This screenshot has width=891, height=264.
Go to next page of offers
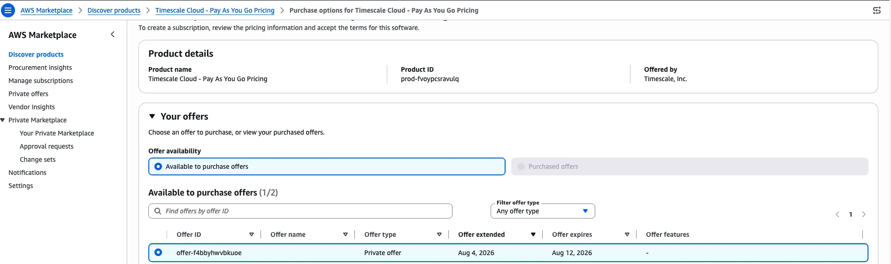coord(864,214)
